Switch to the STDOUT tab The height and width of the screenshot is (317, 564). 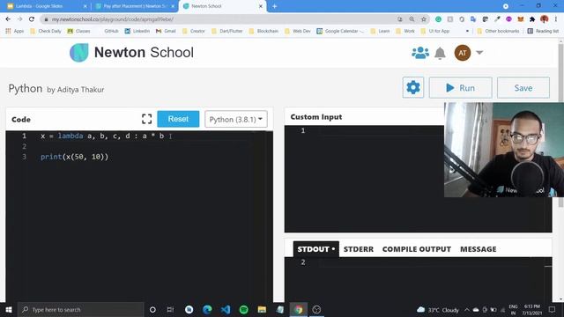pyautogui.click(x=315, y=249)
